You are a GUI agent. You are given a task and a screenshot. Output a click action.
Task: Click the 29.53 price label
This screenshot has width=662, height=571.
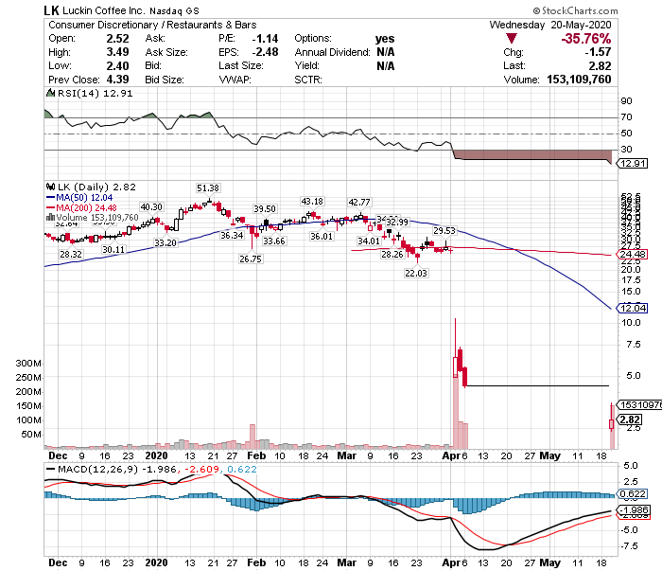coord(444,230)
